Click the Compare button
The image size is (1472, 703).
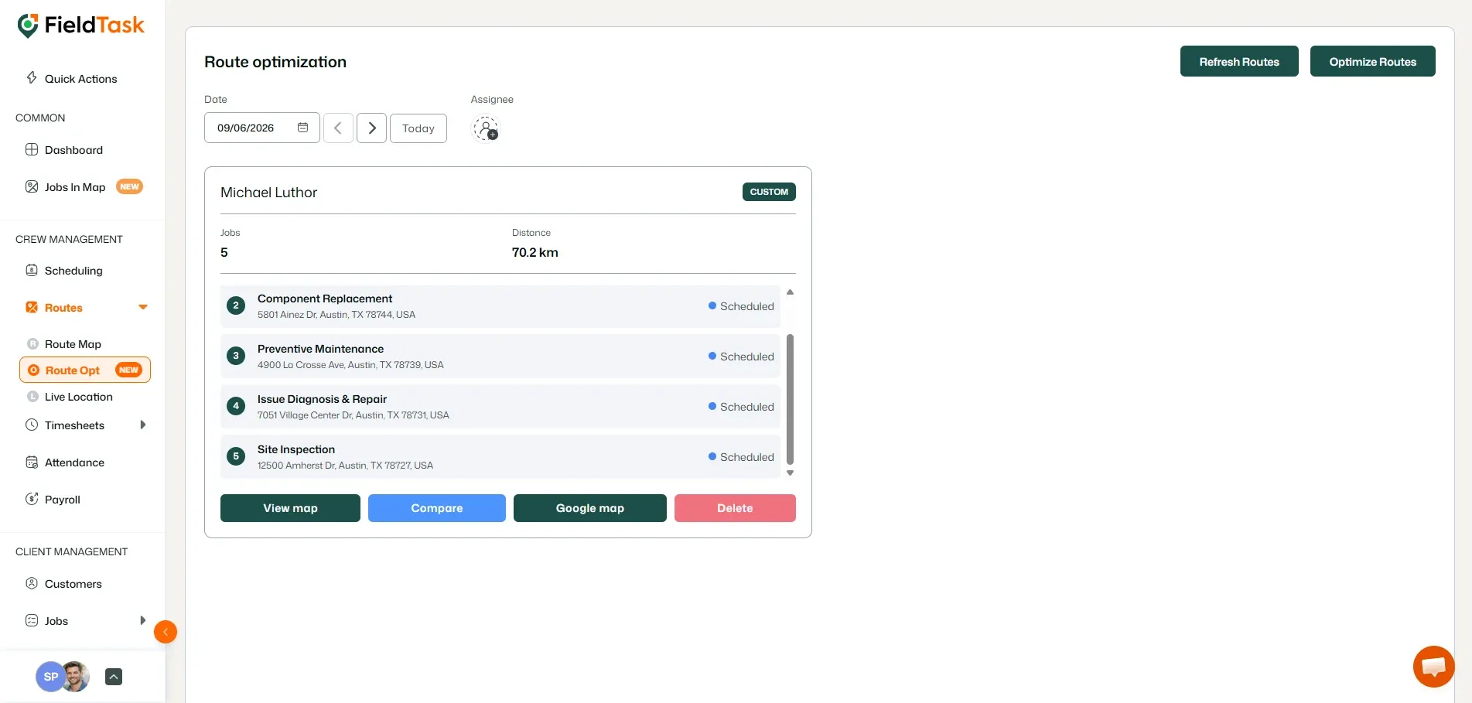(x=437, y=508)
